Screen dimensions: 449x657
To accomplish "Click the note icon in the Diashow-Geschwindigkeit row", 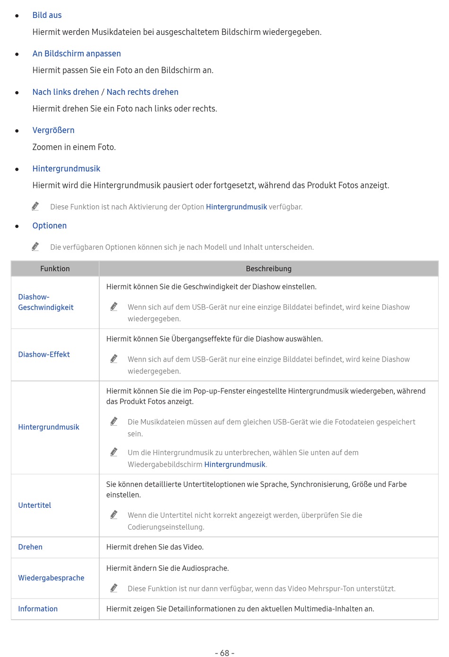I will tap(114, 307).
